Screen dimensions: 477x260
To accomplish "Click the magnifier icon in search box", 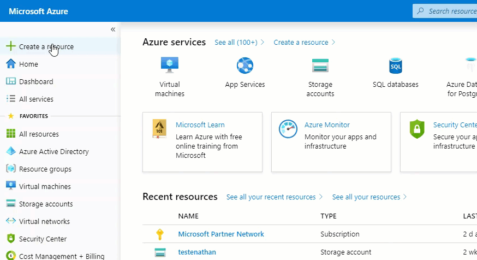I will [x=420, y=11].
